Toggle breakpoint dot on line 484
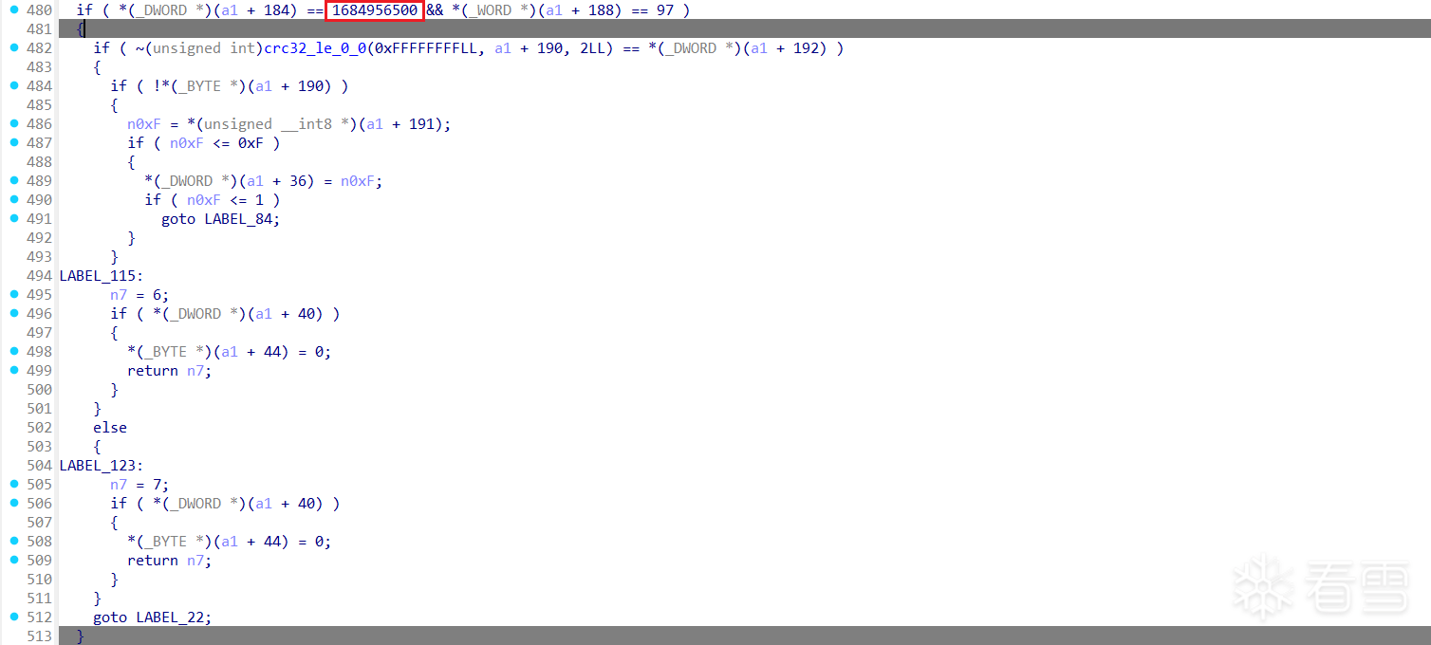1431x645 pixels. pyautogui.click(x=14, y=85)
